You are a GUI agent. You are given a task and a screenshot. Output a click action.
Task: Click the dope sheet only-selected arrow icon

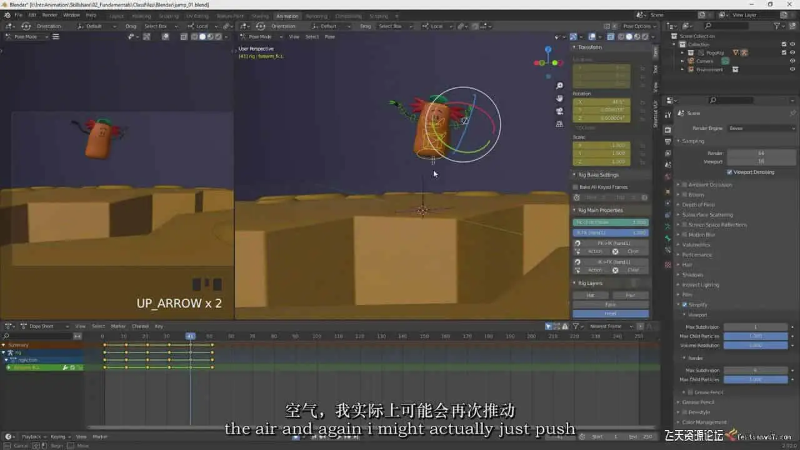pyautogui.click(x=548, y=326)
